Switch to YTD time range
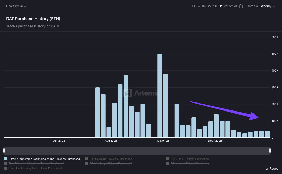This screenshot has height=174, width=282. [x=215, y=6]
